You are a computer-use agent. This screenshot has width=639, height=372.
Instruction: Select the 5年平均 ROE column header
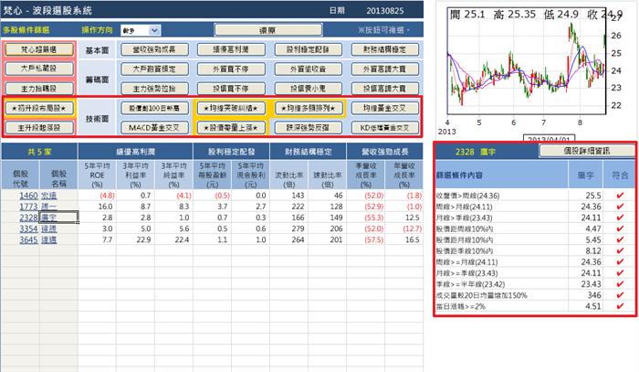(x=97, y=175)
